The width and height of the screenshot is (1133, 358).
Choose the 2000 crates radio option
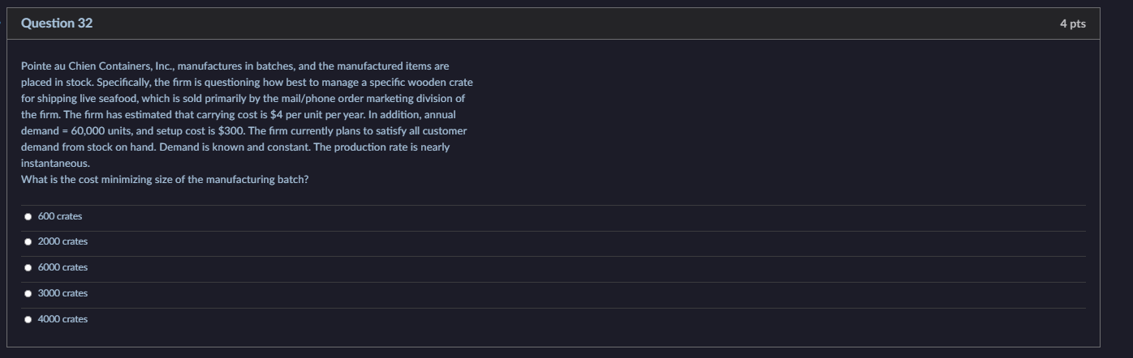click(28, 242)
